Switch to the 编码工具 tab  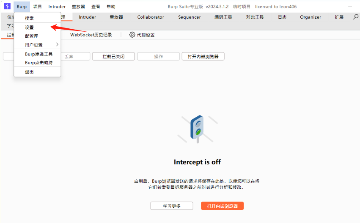[x=223, y=17]
